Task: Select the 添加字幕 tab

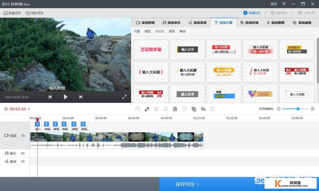Action: pyautogui.click(x=224, y=23)
